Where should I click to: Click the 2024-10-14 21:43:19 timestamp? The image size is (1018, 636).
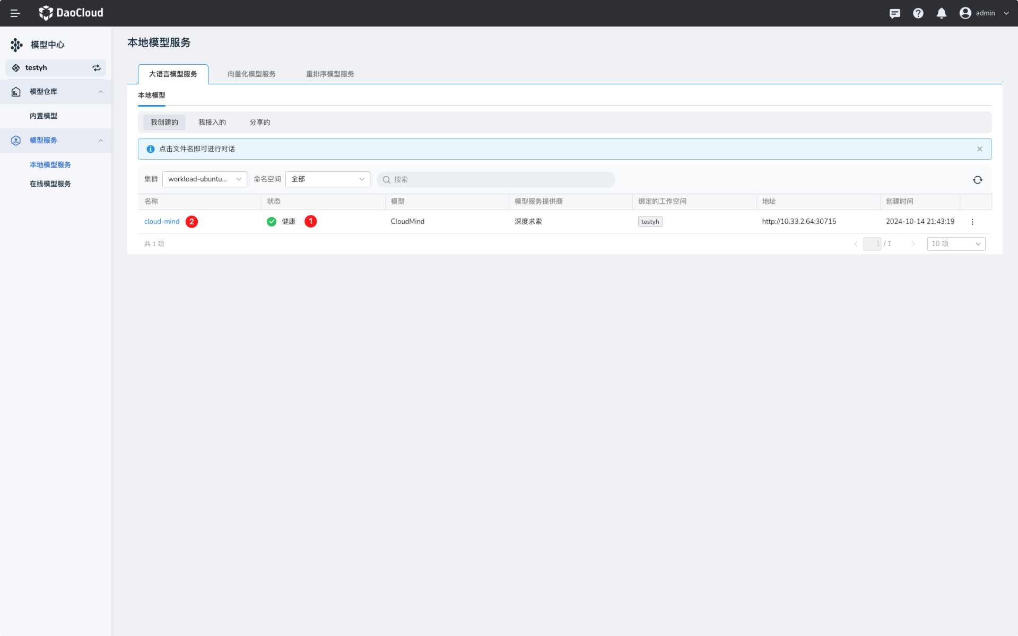click(x=920, y=222)
